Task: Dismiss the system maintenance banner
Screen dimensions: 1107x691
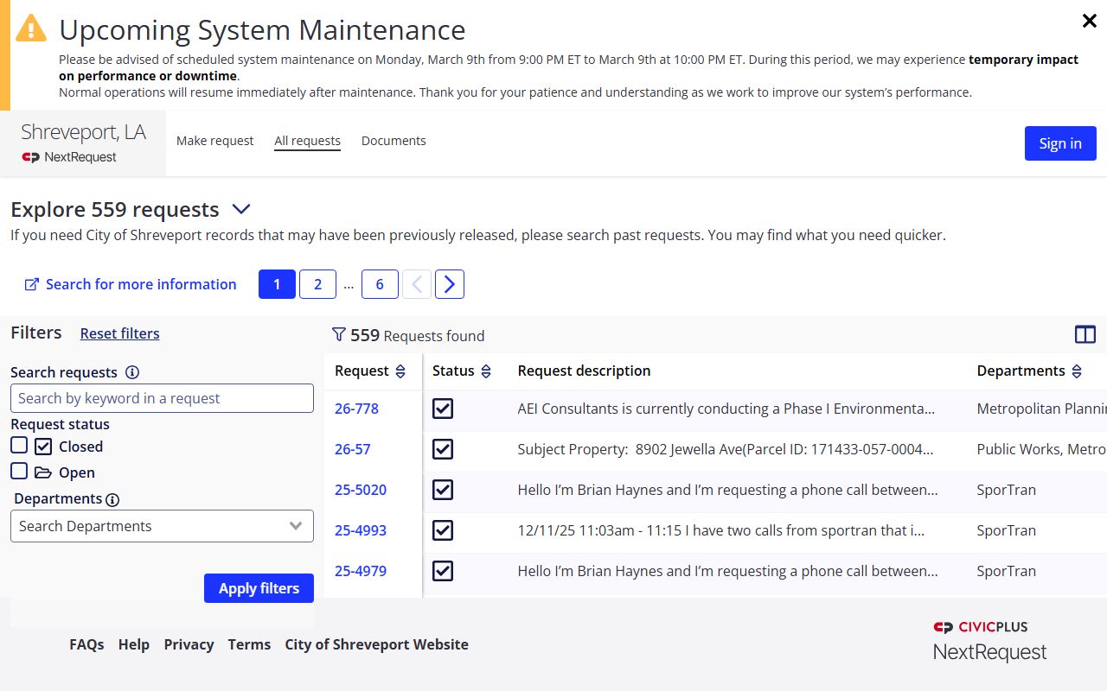Action: point(1089,22)
